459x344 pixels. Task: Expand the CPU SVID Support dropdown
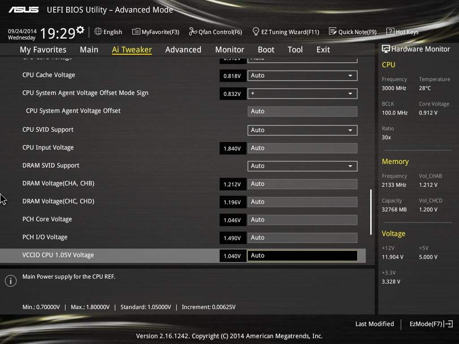303,130
